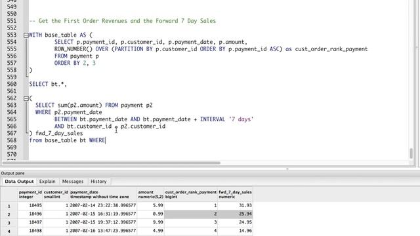Click the editor's vertical scrollbar thumb
Screen dimensions: 420x236
click(x=411, y=153)
